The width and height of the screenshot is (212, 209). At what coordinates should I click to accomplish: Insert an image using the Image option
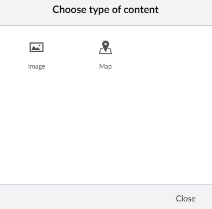click(x=36, y=56)
